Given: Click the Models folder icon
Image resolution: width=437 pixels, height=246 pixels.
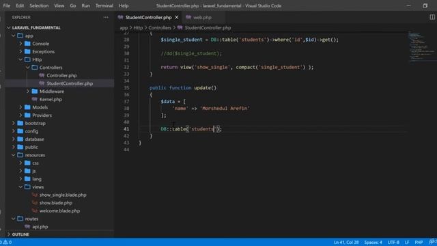Looking at the screenshot, I should [x=27, y=107].
